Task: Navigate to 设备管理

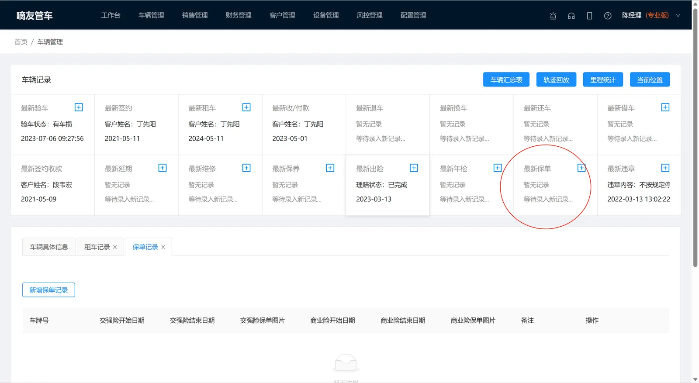Action: [x=326, y=15]
